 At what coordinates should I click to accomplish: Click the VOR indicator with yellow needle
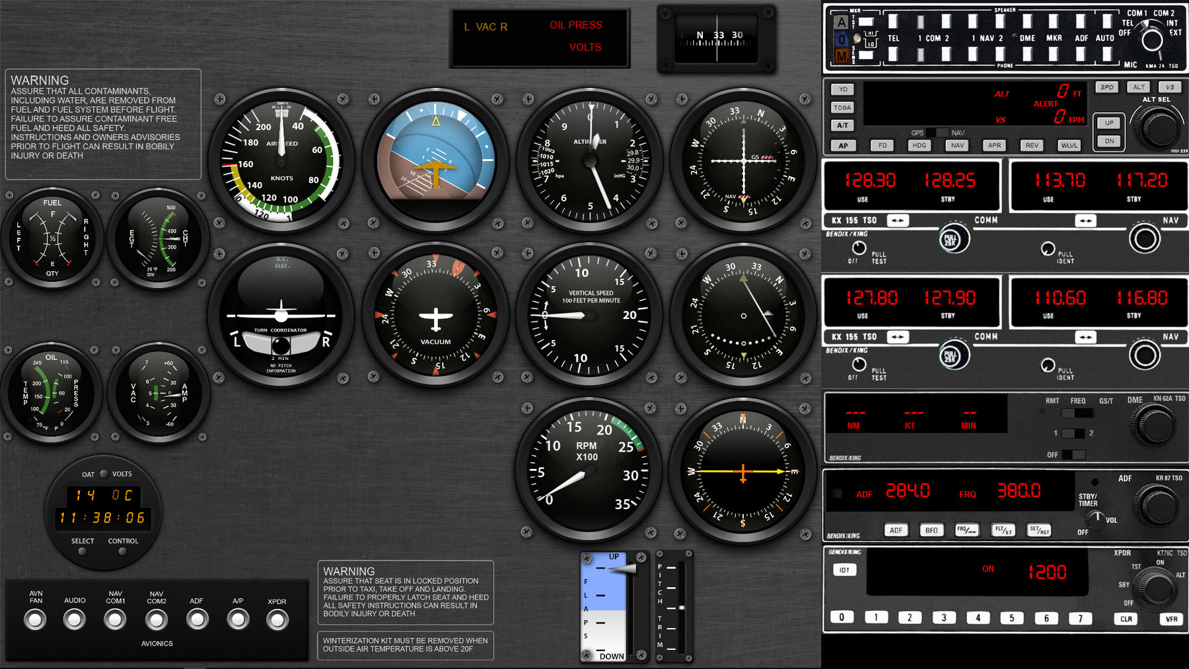(x=743, y=470)
